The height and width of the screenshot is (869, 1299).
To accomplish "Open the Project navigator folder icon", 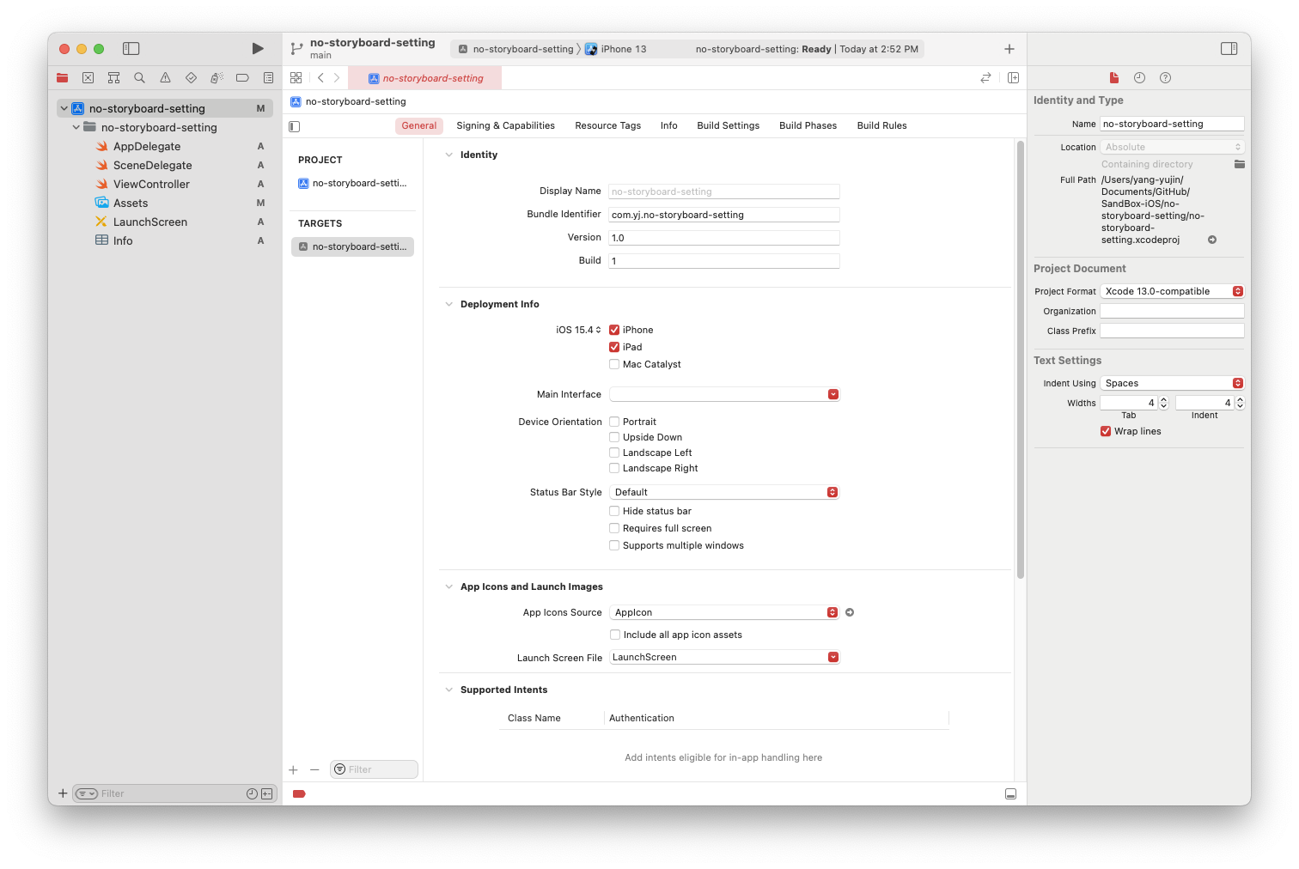I will 63,78.
